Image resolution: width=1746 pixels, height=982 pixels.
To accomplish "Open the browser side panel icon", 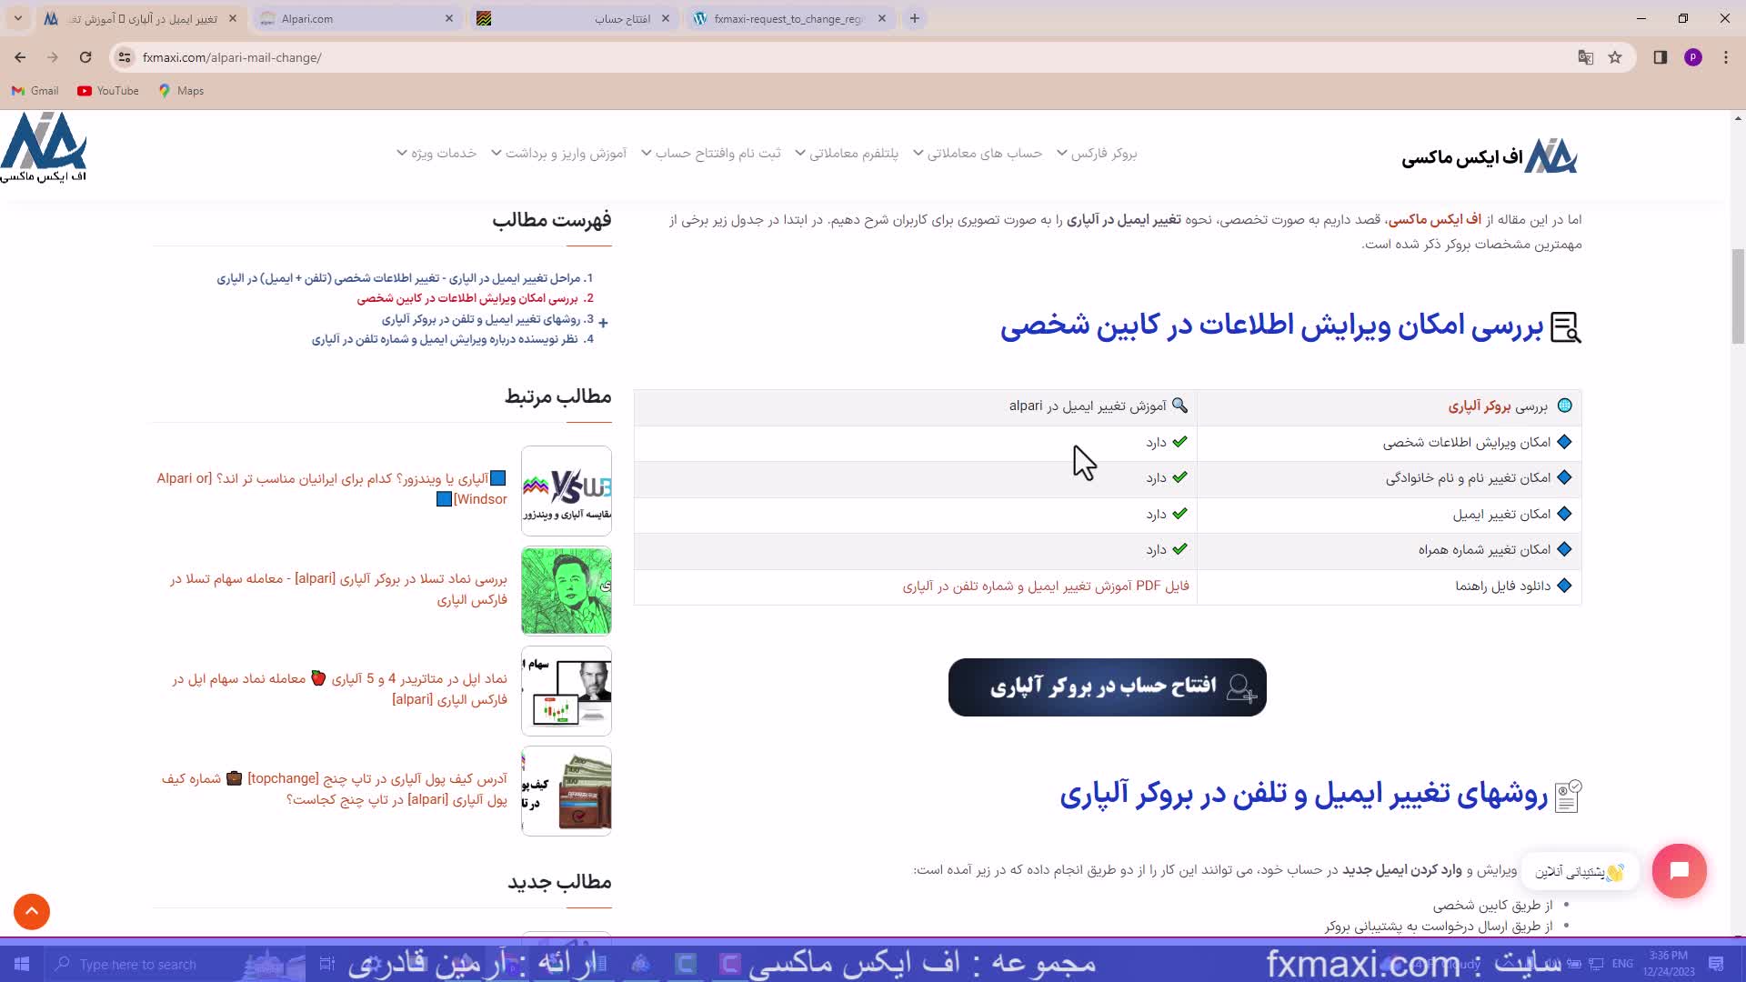I will click(1660, 57).
